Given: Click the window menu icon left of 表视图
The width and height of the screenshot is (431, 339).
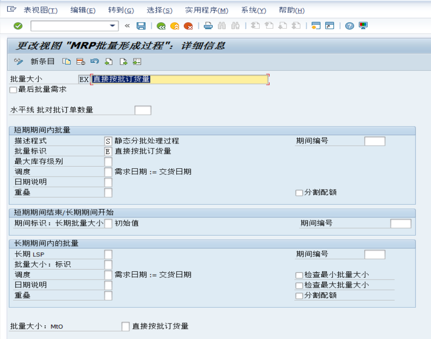Looking at the screenshot, I should tap(11, 10).
